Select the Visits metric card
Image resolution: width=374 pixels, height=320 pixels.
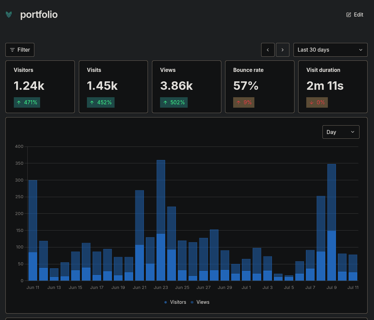click(x=113, y=86)
